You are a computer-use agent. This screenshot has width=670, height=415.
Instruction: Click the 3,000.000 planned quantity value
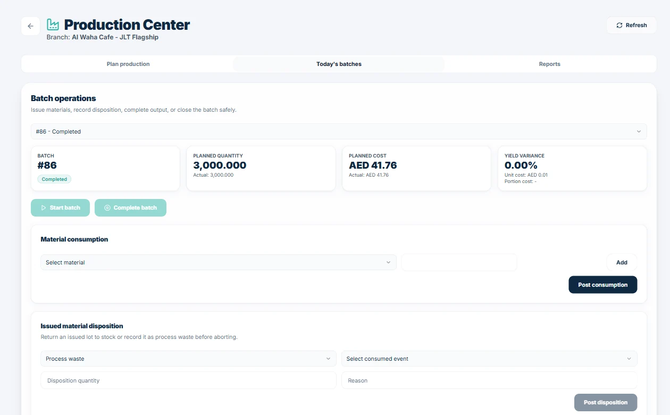point(220,165)
